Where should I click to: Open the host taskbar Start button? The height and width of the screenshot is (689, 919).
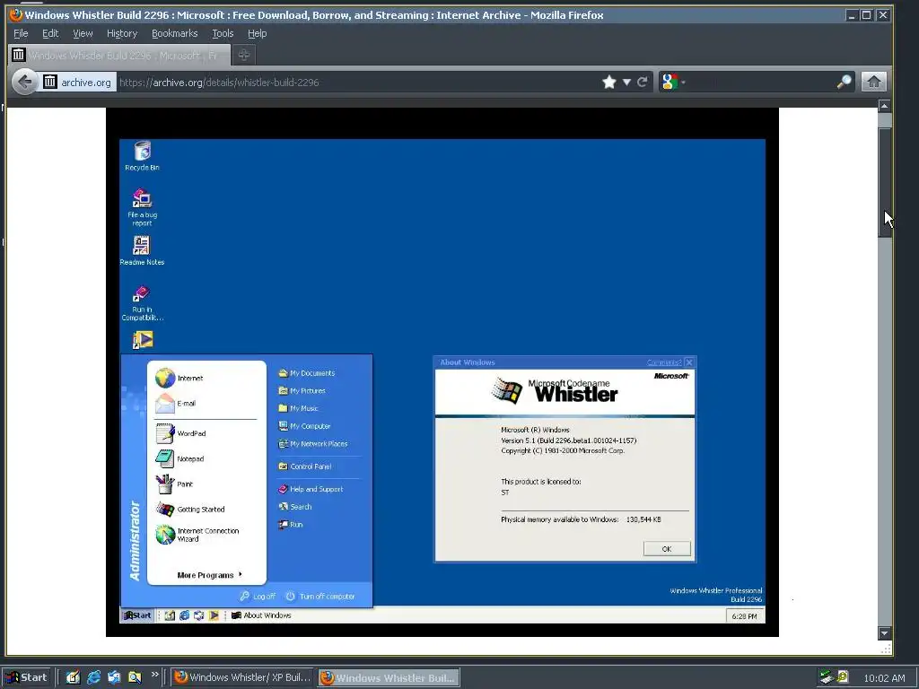(x=28, y=677)
